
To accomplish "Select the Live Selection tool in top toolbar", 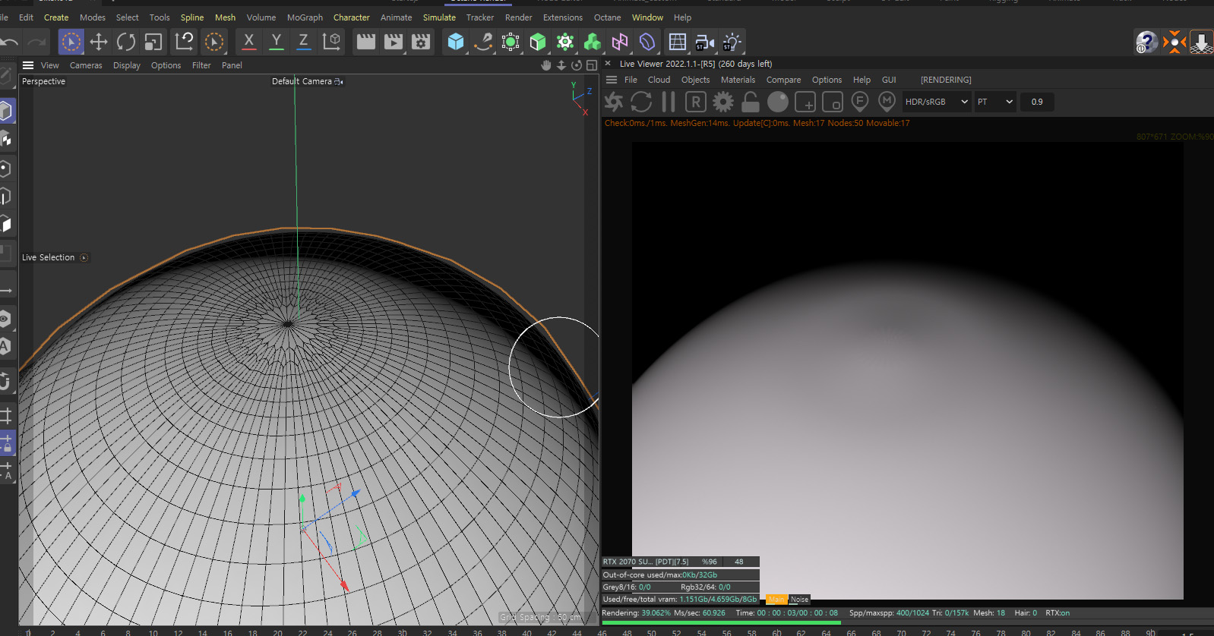I will click(x=71, y=42).
